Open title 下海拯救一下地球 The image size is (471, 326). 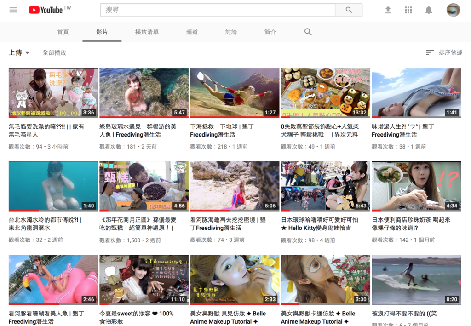click(x=222, y=131)
